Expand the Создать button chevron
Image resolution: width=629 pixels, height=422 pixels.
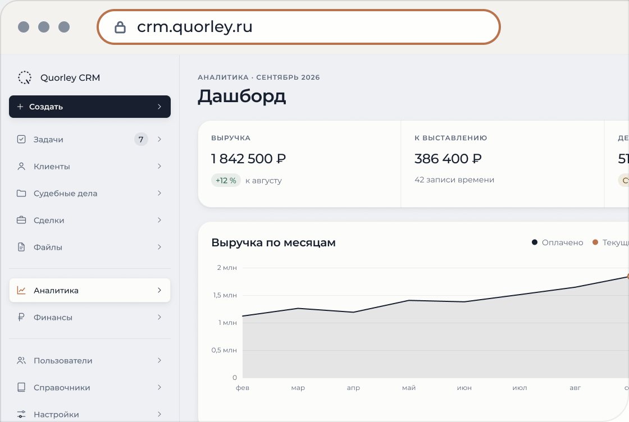(x=159, y=107)
